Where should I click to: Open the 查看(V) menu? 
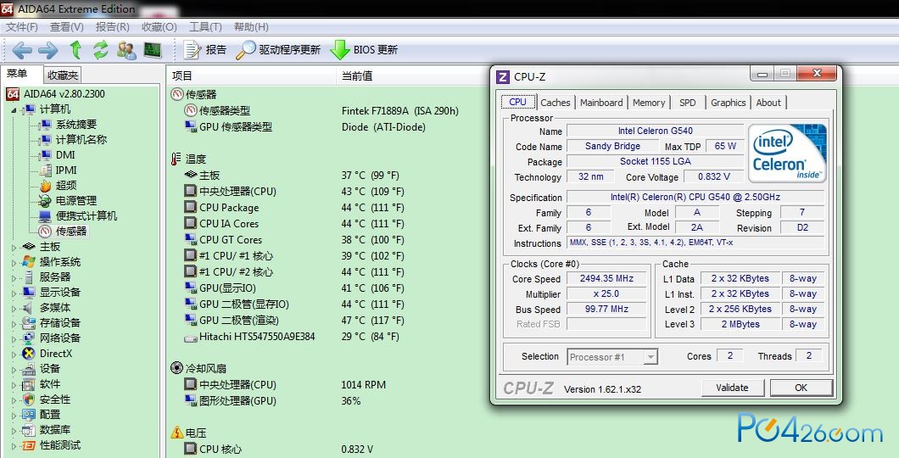(x=66, y=27)
